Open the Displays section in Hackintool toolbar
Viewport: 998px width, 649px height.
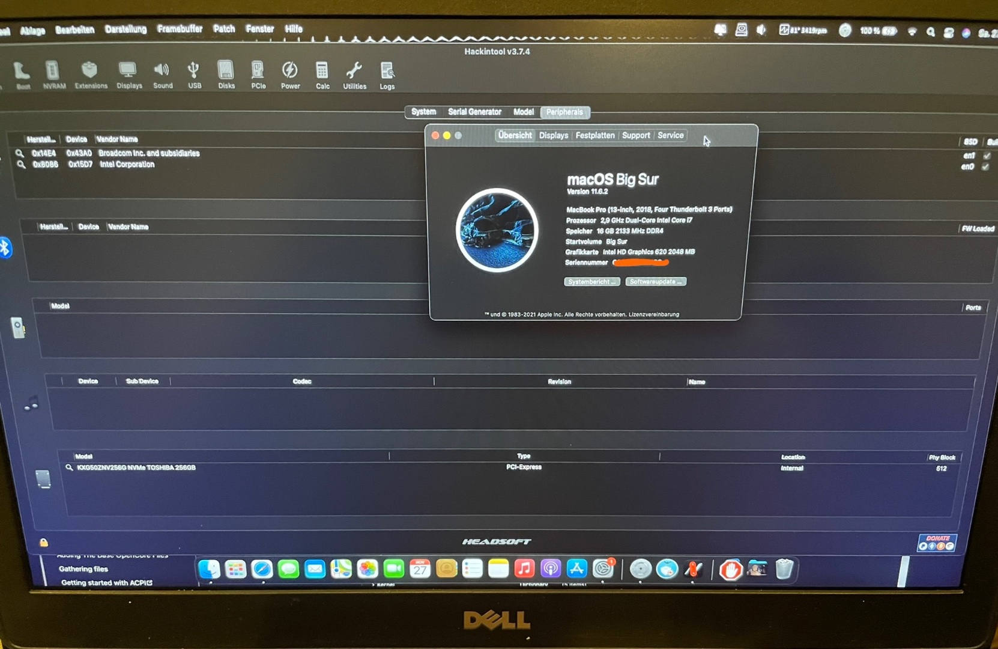(129, 76)
